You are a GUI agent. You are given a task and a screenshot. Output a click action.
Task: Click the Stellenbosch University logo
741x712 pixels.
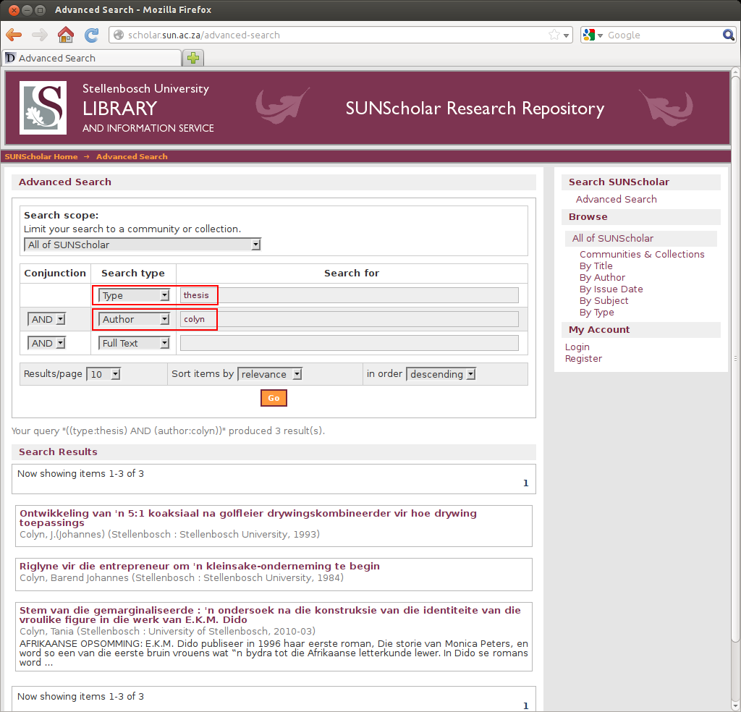(x=43, y=108)
